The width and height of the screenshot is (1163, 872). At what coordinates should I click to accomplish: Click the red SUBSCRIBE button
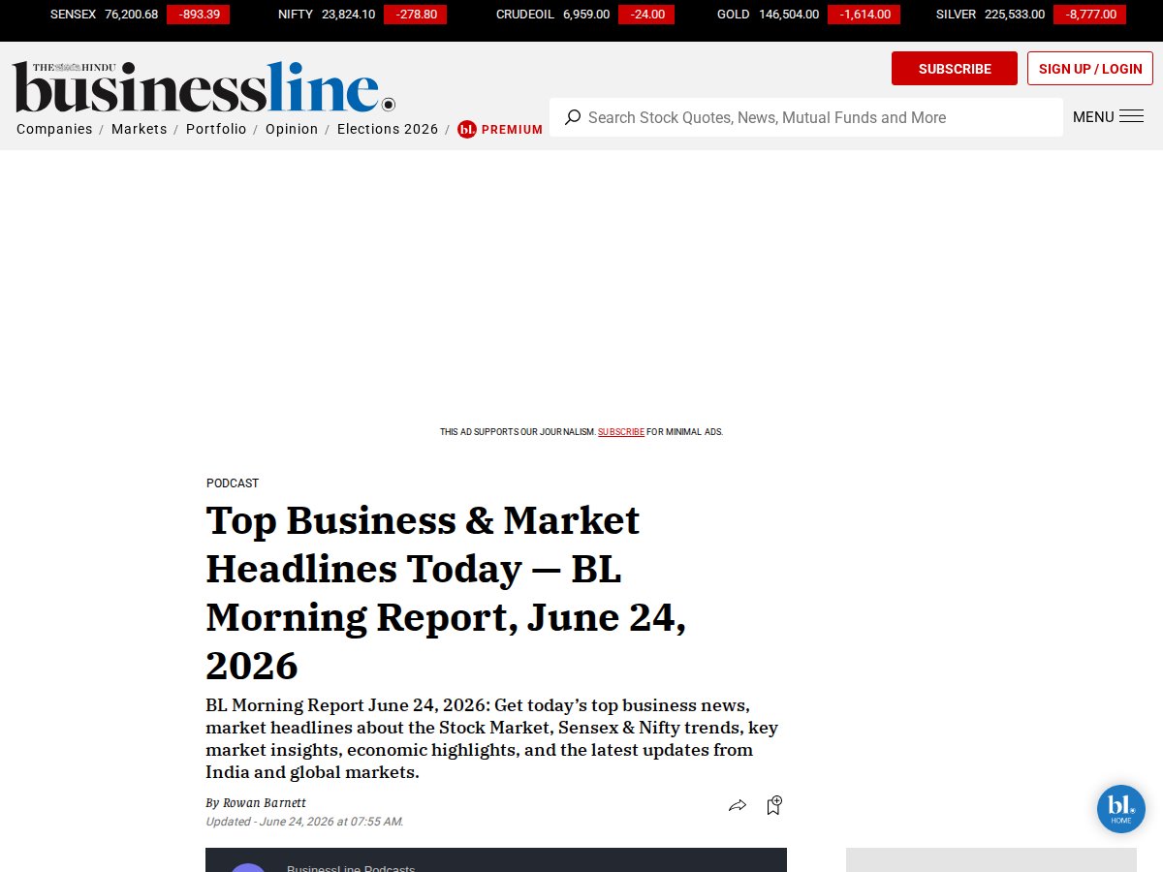[x=955, y=69]
